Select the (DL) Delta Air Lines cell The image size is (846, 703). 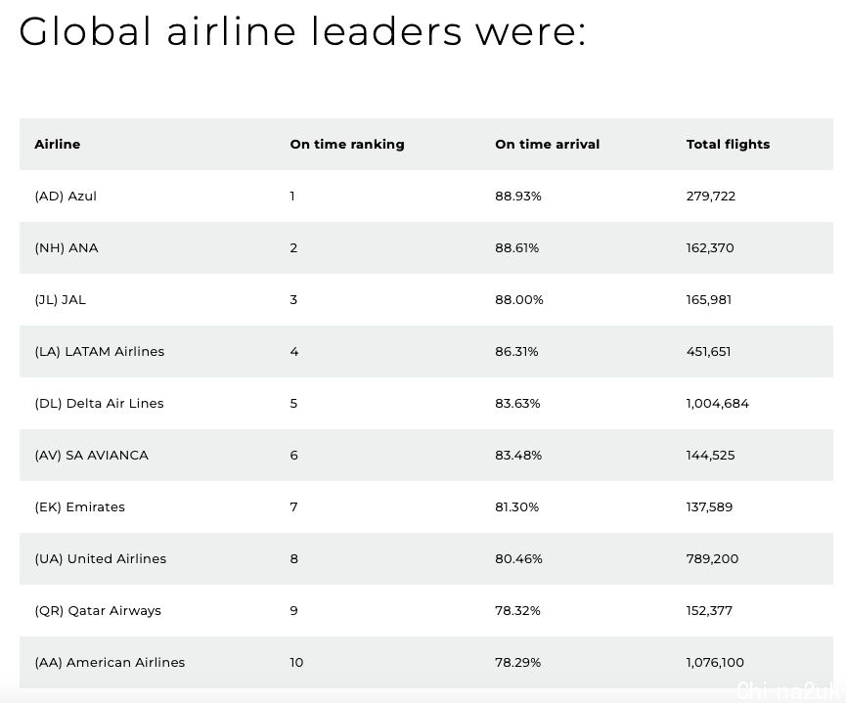tap(99, 403)
